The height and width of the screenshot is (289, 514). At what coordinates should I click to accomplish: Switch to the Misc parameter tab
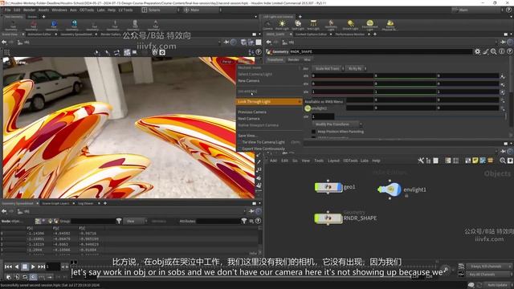307,59
